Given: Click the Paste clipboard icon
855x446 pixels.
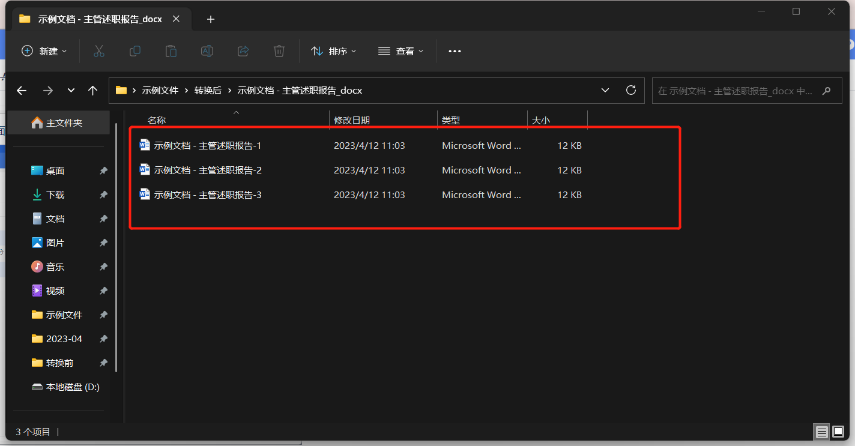Looking at the screenshot, I should click(171, 52).
